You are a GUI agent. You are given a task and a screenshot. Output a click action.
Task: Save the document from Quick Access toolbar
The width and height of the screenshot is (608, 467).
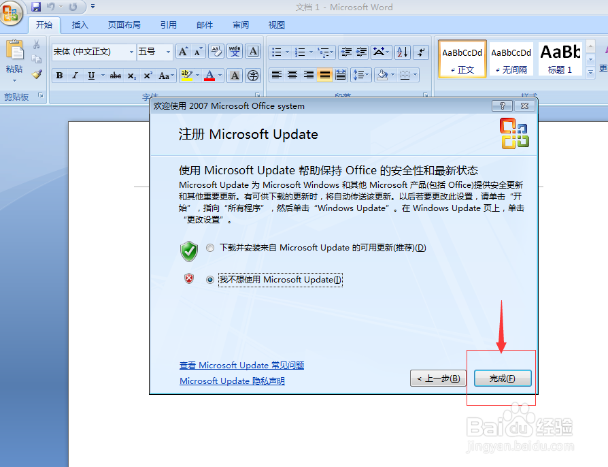pos(36,7)
